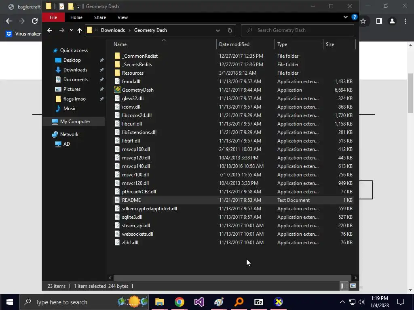
Task: Select glew32.dll file
Action: tap(133, 98)
